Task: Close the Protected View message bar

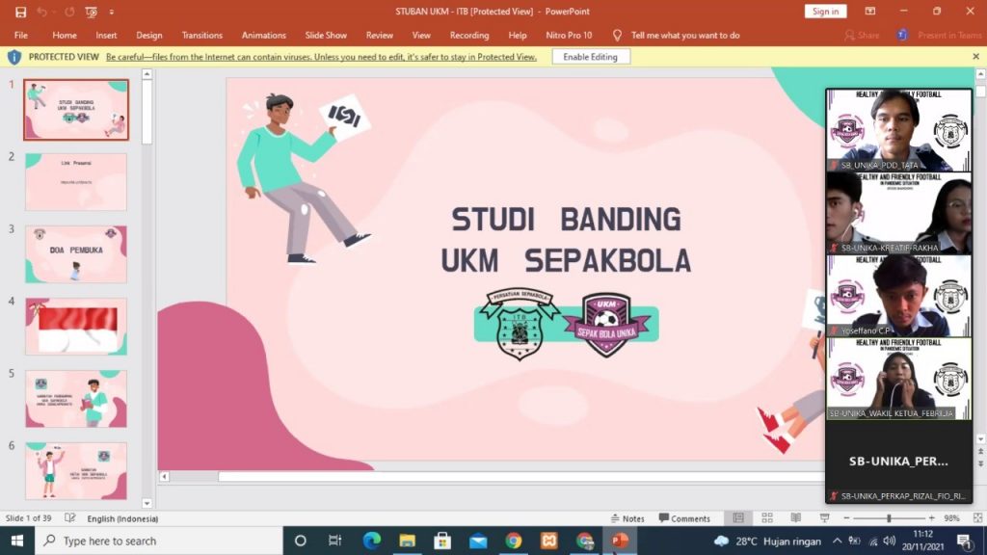Action: click(x=975, y=57)
